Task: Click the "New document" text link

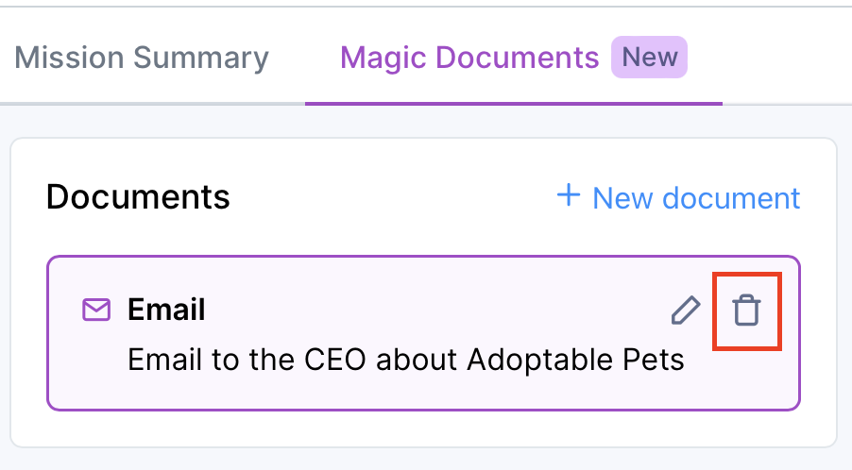Action: pos(696,197)
